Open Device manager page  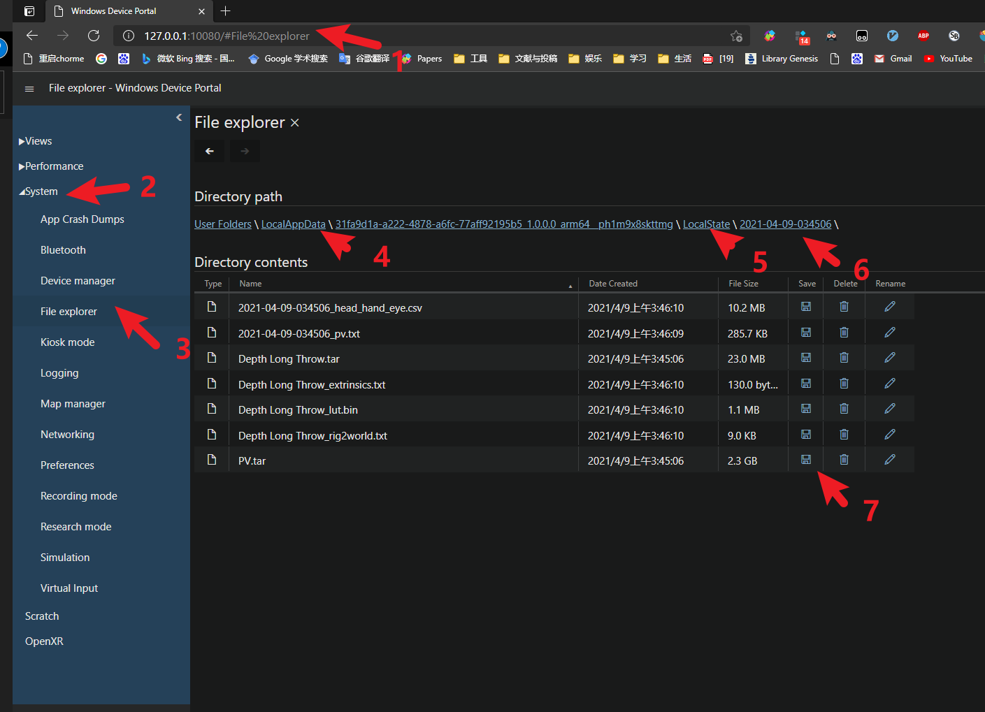click(78, 281)
